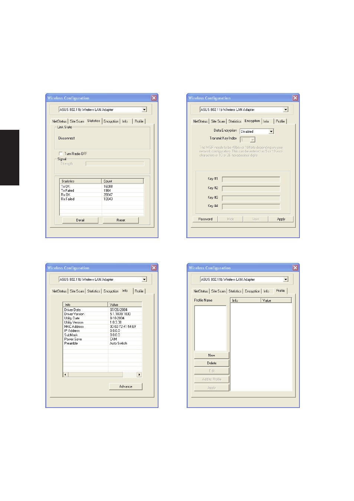Viewport: 354px width, 501px height.
Task: Select the IP Address row
Action: [x=102, y=331]
